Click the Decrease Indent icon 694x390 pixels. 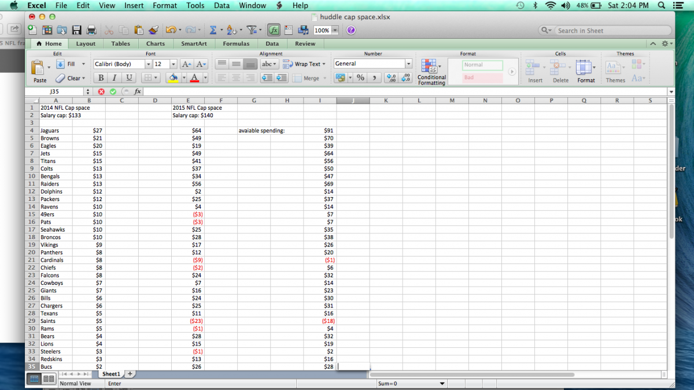[267, 78]
